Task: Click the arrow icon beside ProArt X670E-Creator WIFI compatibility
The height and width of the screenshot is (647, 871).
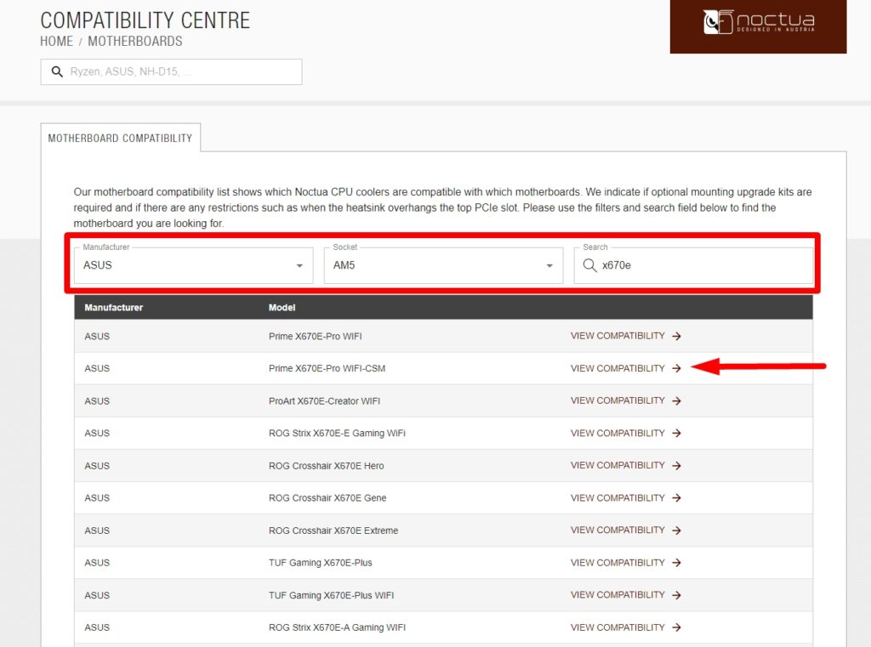Action: pos(676,400)
